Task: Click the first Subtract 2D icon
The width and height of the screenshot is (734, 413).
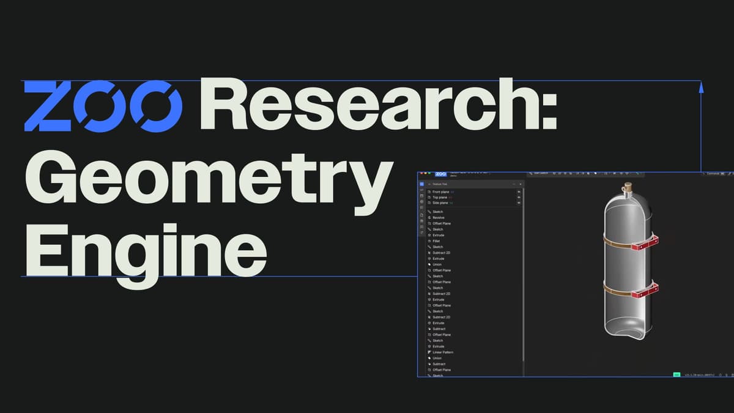Action: [429, 253]
